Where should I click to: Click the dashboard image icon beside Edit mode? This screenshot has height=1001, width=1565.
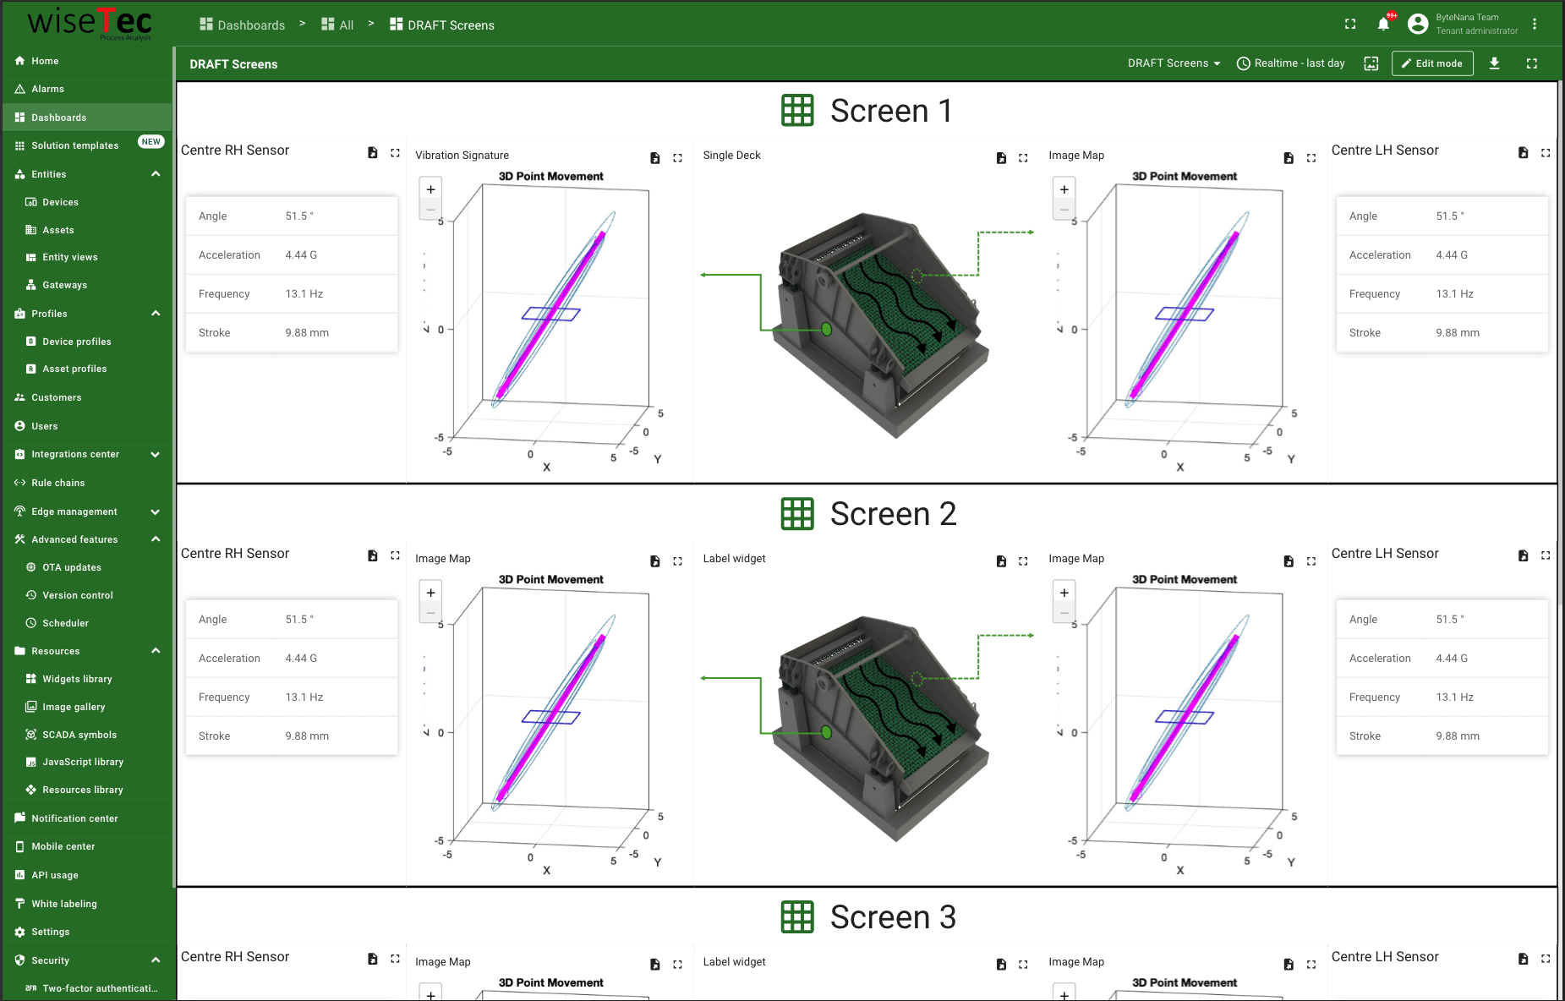point(1371,63)
